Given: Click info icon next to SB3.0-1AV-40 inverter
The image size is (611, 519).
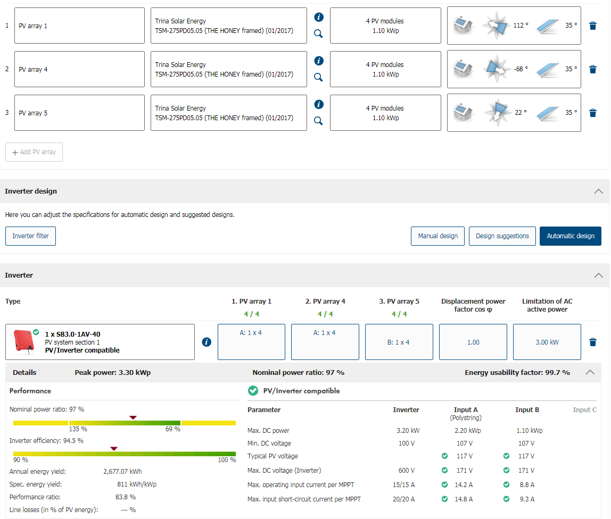Looking at the screenshot, I should click(207, 342).
